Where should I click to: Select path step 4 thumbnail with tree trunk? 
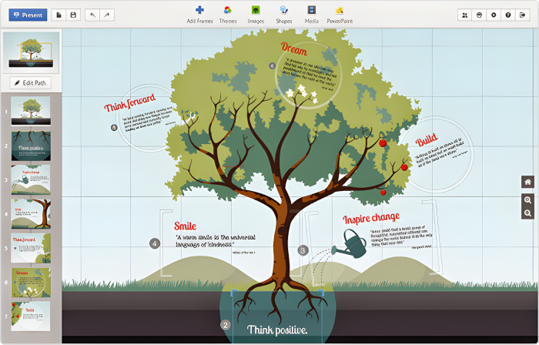(x=31, y=214)
